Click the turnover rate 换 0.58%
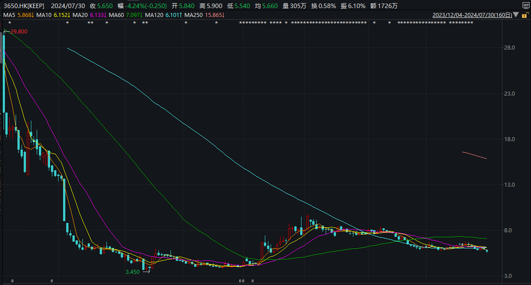 [x=323, y=6]
